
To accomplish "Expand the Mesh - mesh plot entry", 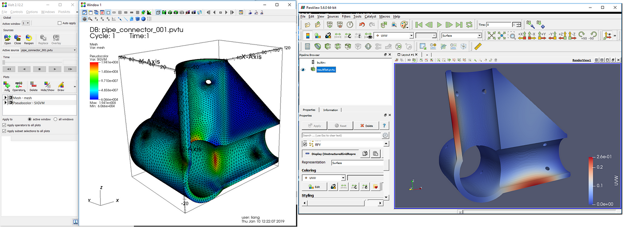I will pyautogui.click(x=5, y=97).
